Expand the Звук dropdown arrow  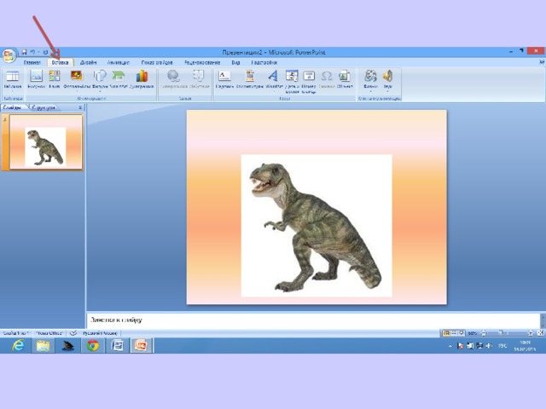tap(387, 92)
